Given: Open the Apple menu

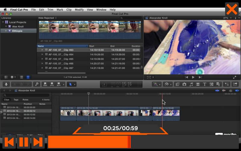Looking at the screenshot, I should (5, 10).
